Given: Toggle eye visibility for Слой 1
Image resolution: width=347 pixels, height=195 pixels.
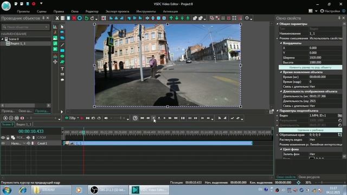Looking at the screenshot, I should click(x=3, y=143).
